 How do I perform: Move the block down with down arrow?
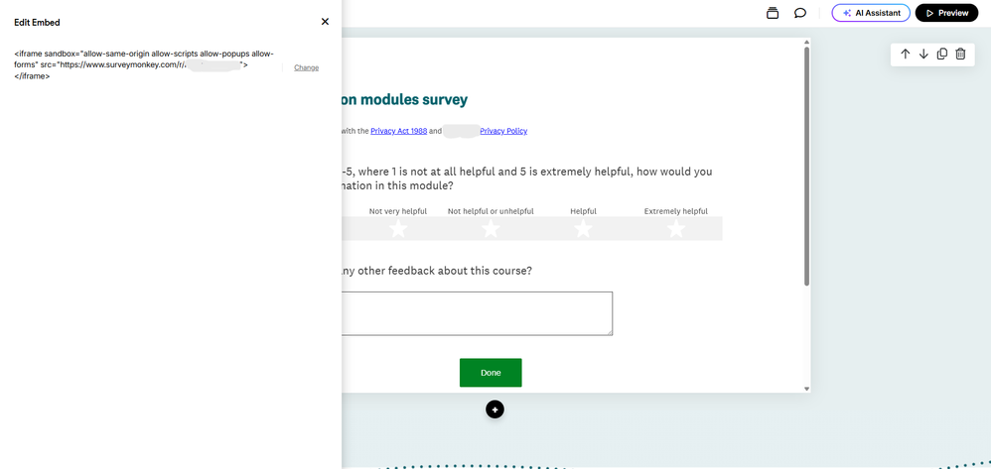coord(923,54)
